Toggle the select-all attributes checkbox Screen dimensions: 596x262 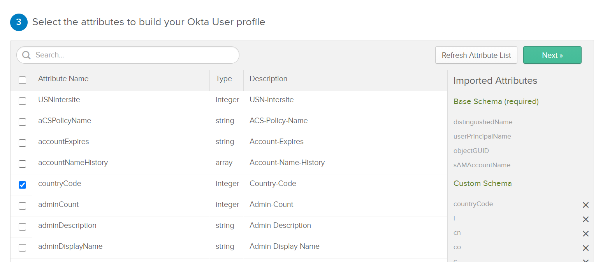pos(23,80)
